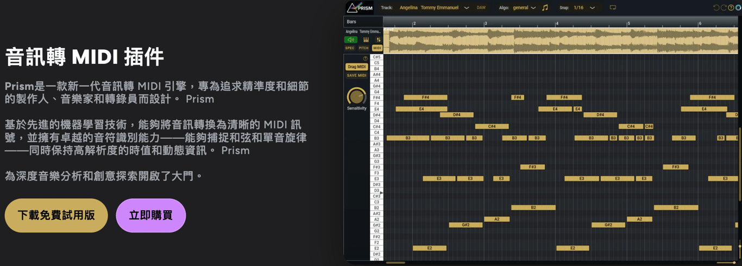Click the G#3 piano key
742x266 pixels.
pyautogui.click(x=376, y=155)
